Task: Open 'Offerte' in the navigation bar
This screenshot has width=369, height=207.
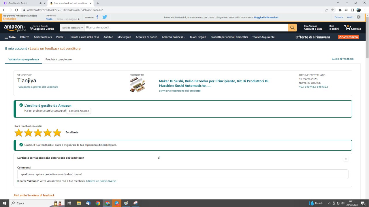Action: tap(25, 37)
